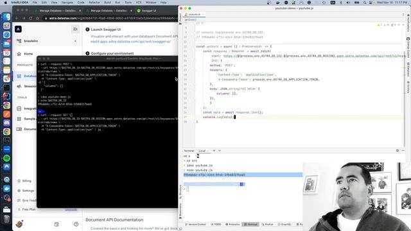The height and width of the screenshot is (231, 411).
Task: Close the first Manage Database tab
Action: pos(80,11)
